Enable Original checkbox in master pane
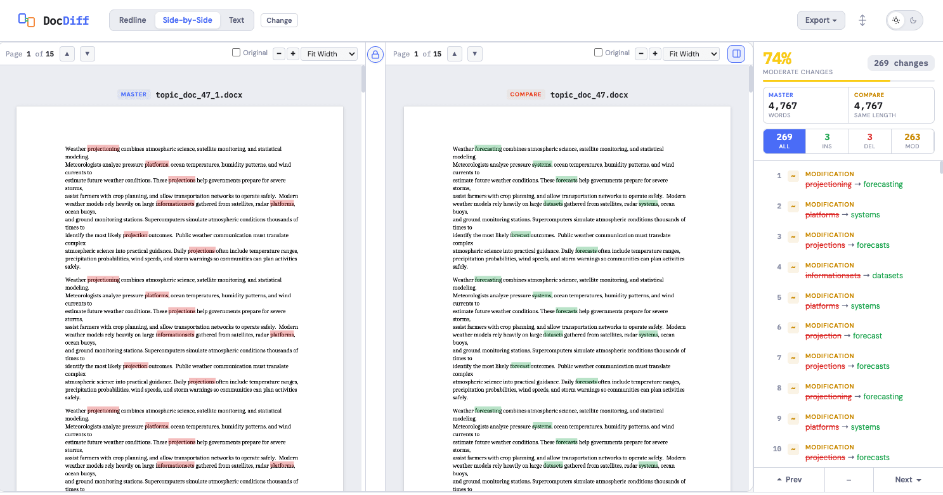This screenshot has height=495, width=943. [237, 53]
